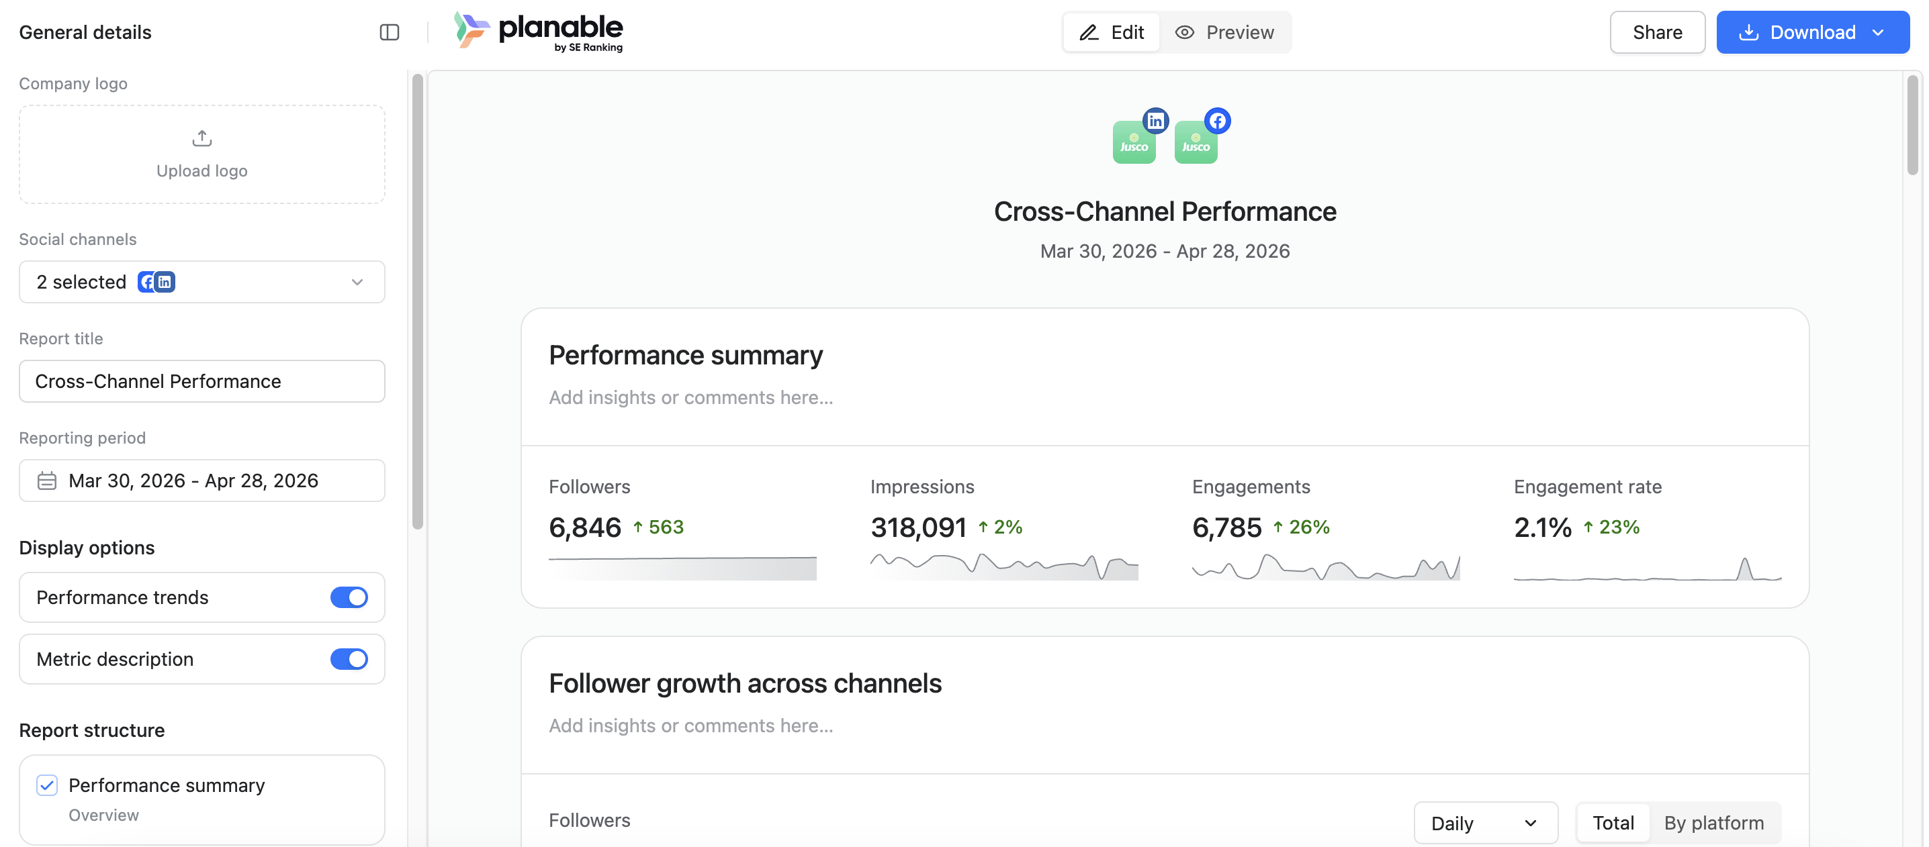
Task: Click the calendar icon in Reporting period
Action: coord(47,481)
